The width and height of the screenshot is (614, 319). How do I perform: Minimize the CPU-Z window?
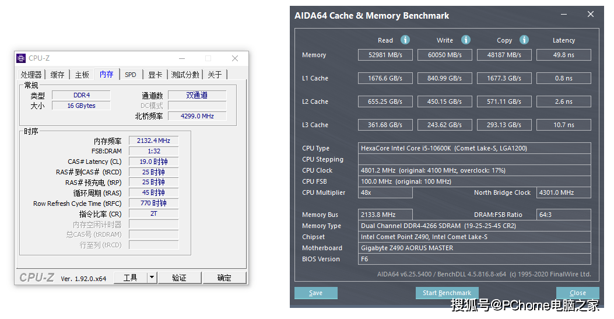pos(182,58)
